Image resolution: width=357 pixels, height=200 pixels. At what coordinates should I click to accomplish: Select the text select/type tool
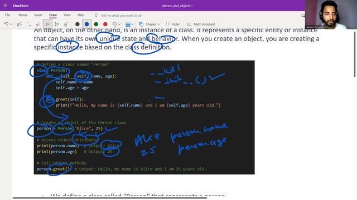[x=20, y=24]
